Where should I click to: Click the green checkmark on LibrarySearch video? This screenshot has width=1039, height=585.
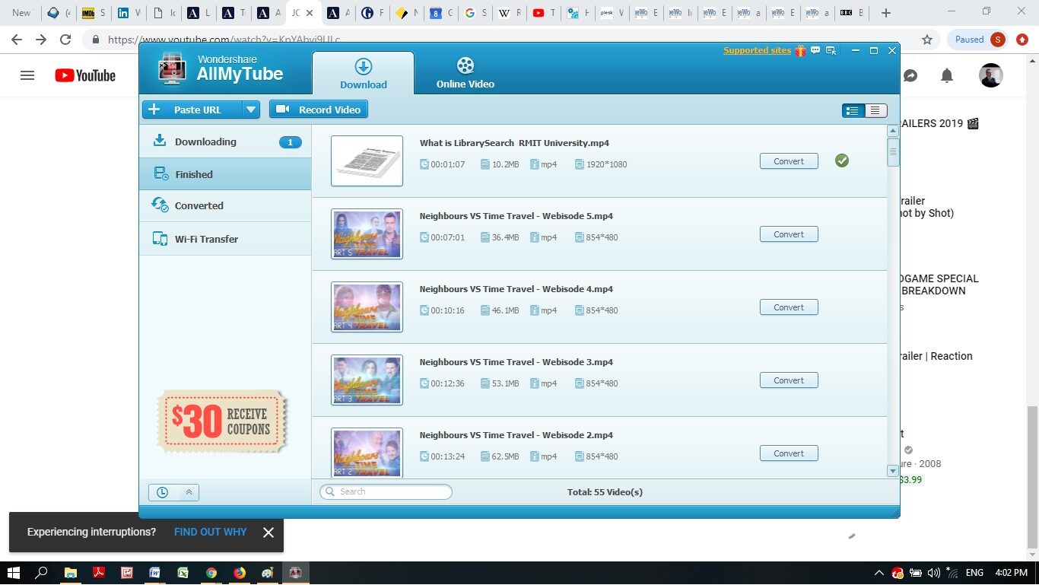coord(842,161)
